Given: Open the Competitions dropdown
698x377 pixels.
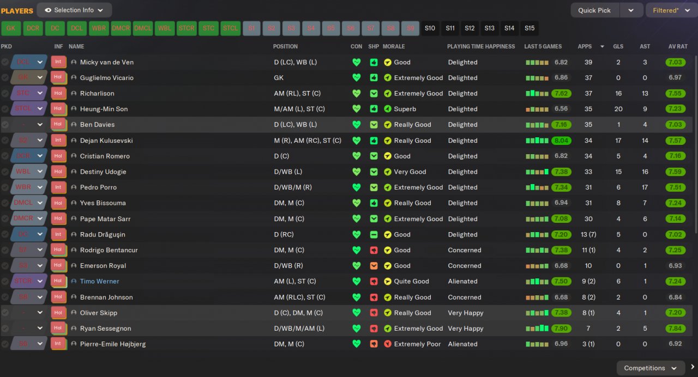Looking at the screenshot, I should 651,368.
